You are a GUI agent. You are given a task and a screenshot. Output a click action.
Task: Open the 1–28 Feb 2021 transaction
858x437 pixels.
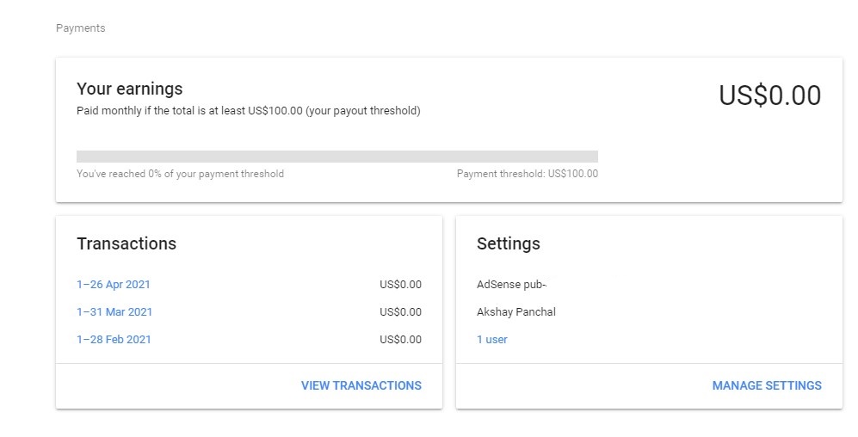(x=114, y=340)
